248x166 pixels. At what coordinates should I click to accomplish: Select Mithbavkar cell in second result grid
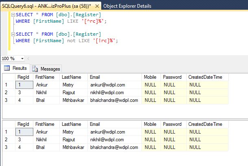coord(74,147)
